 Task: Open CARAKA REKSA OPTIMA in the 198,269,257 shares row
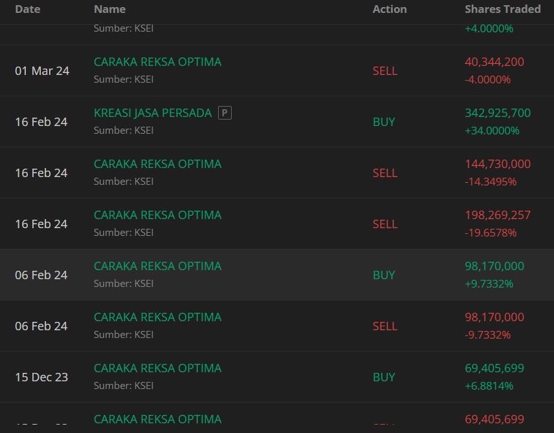[157, 215]
